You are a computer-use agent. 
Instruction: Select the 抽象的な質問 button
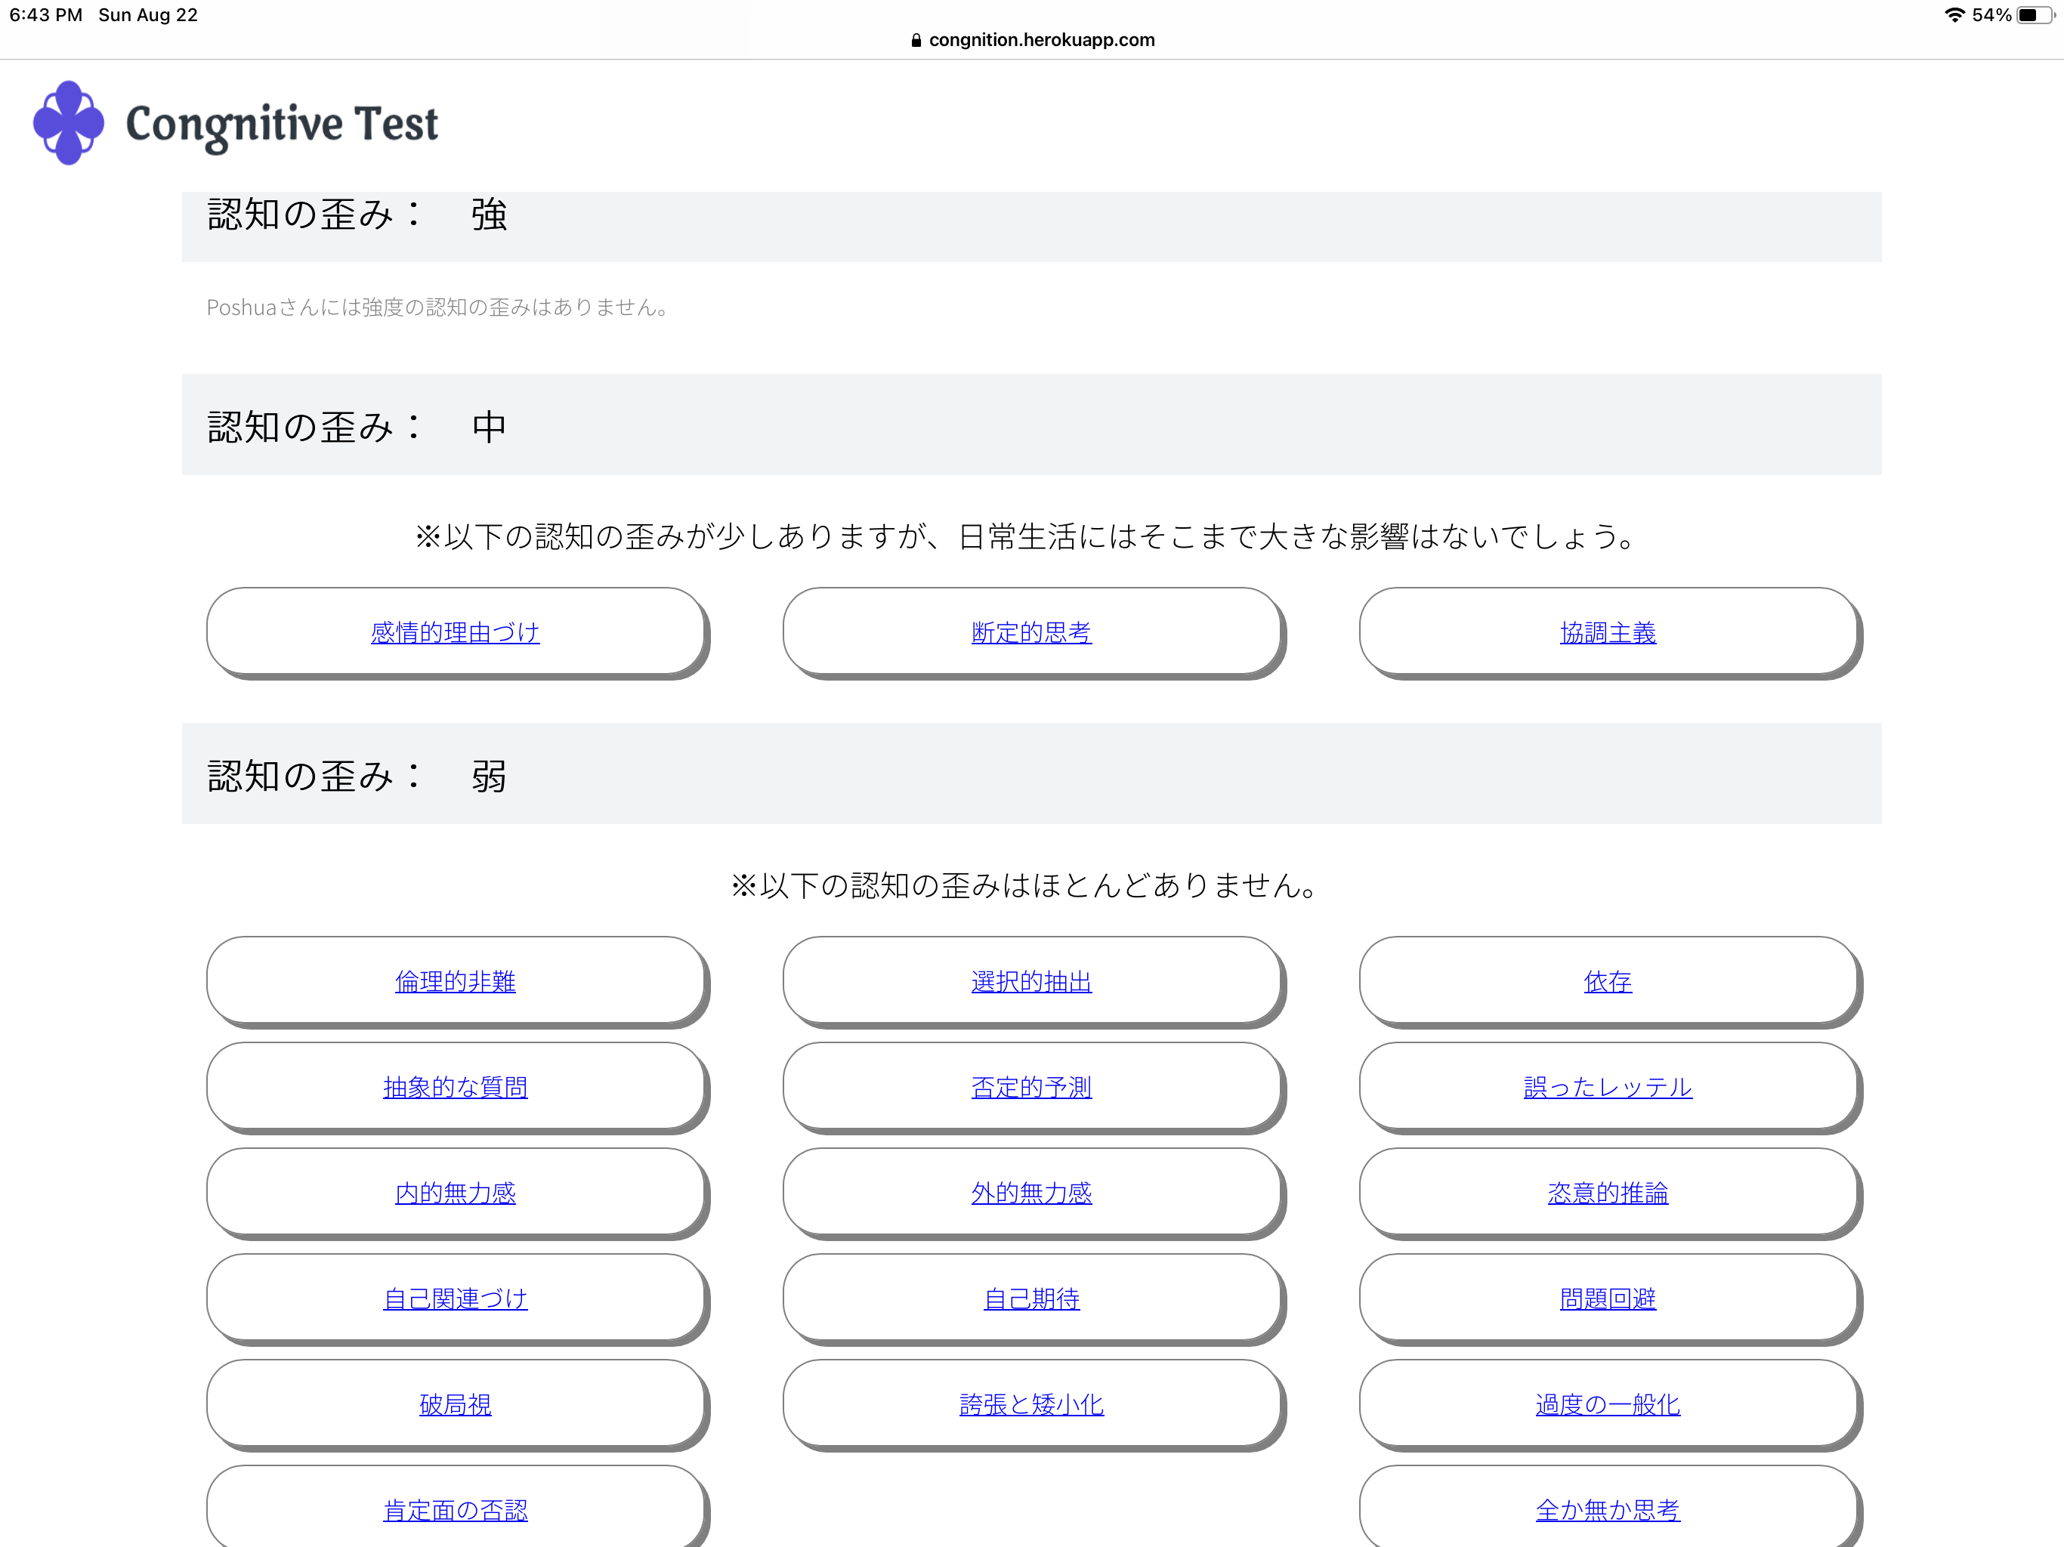point(456,1087)
